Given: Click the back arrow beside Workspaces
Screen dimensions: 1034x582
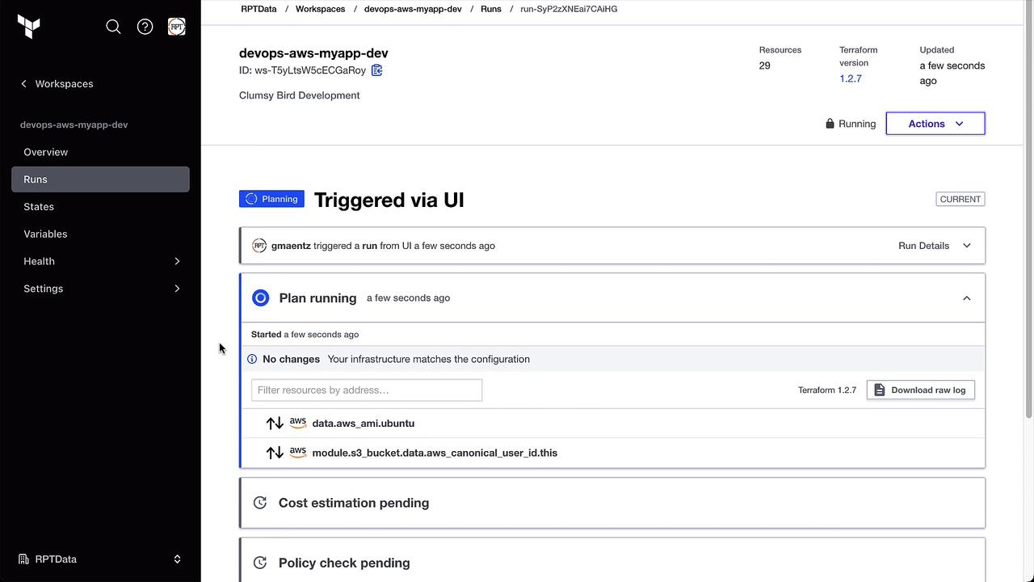Looking at the screenshot, I should coord(24,84).
